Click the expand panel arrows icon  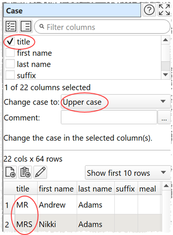[x=164, y=10]
